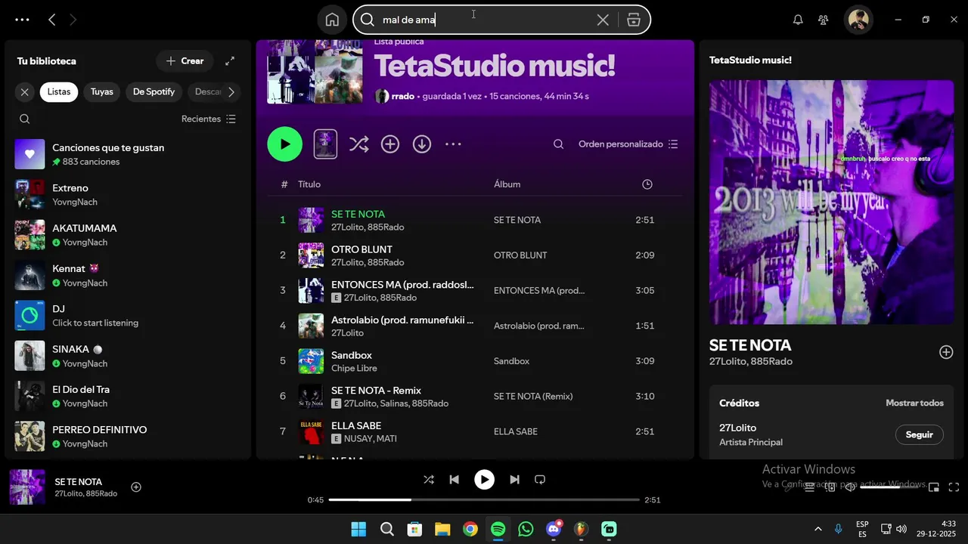This screenshot has height=544, width=968.
Task: Select track Sandbox
Action: 475,361
